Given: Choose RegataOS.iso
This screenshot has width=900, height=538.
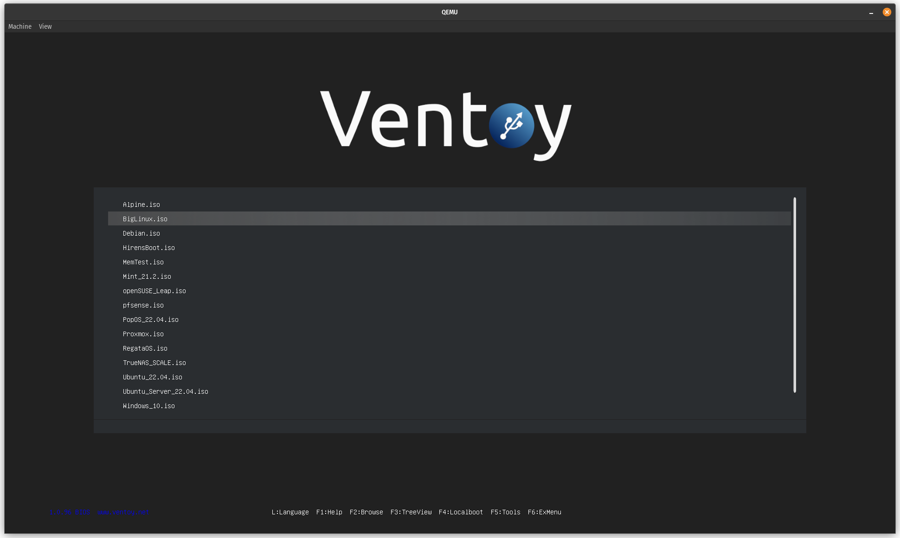Looking at the screenshot, I should 449,348.
